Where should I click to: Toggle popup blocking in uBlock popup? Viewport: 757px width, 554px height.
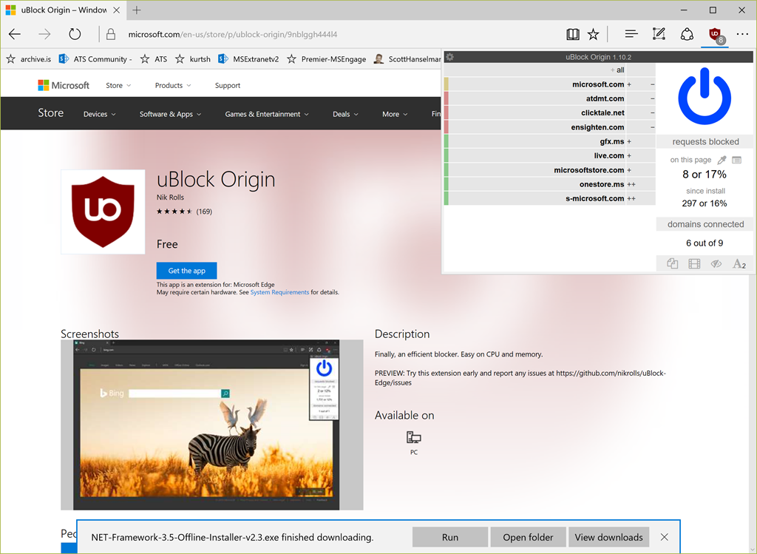672,264
